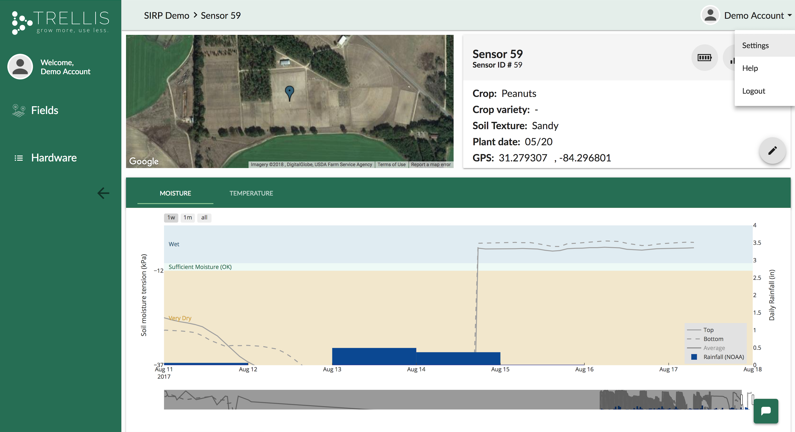Collapse sidebar with the back arrow
Image resolution: width=795 pixels, height=432 pixels.
[x=103, y=193]
